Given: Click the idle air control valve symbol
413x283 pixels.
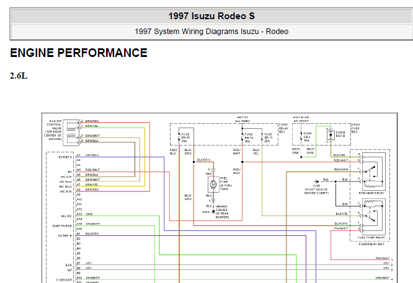Looking at the screenshot, I should coord(71,133).
